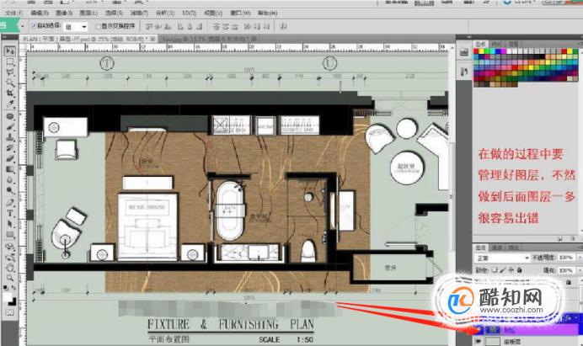Open the Image menu
This screenshot has width=583, height=346.
64,13
